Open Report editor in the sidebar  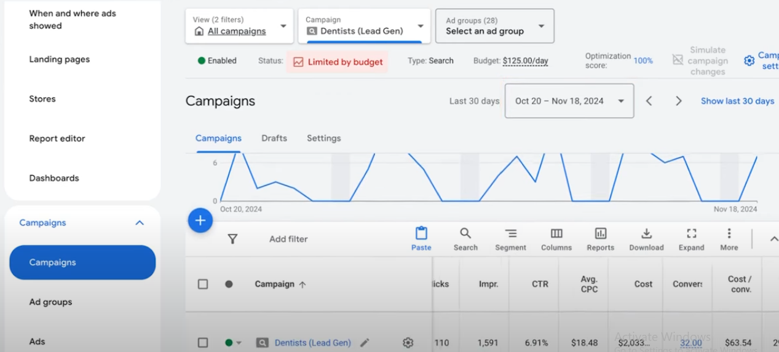click(57, 139)
